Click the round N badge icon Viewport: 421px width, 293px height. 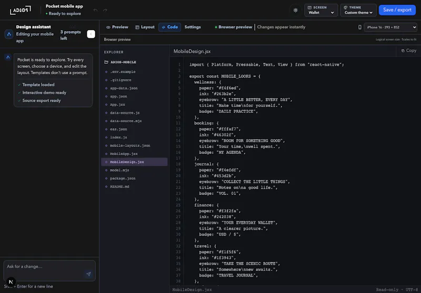coord(11,282)
